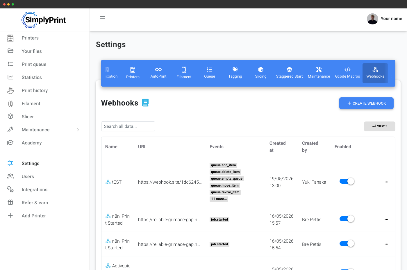Sort by the Created at column
This screenshot has height=270, width=407.
[277, 147]
